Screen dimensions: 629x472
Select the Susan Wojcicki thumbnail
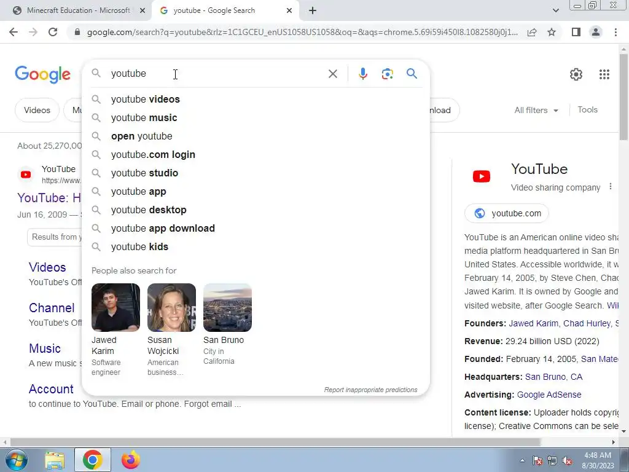tap(172, 307)
